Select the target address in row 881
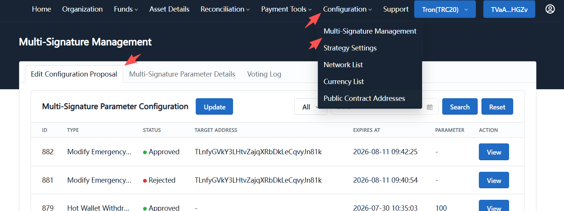This screenshot has width=564, height=211. [x=258, y=180]
